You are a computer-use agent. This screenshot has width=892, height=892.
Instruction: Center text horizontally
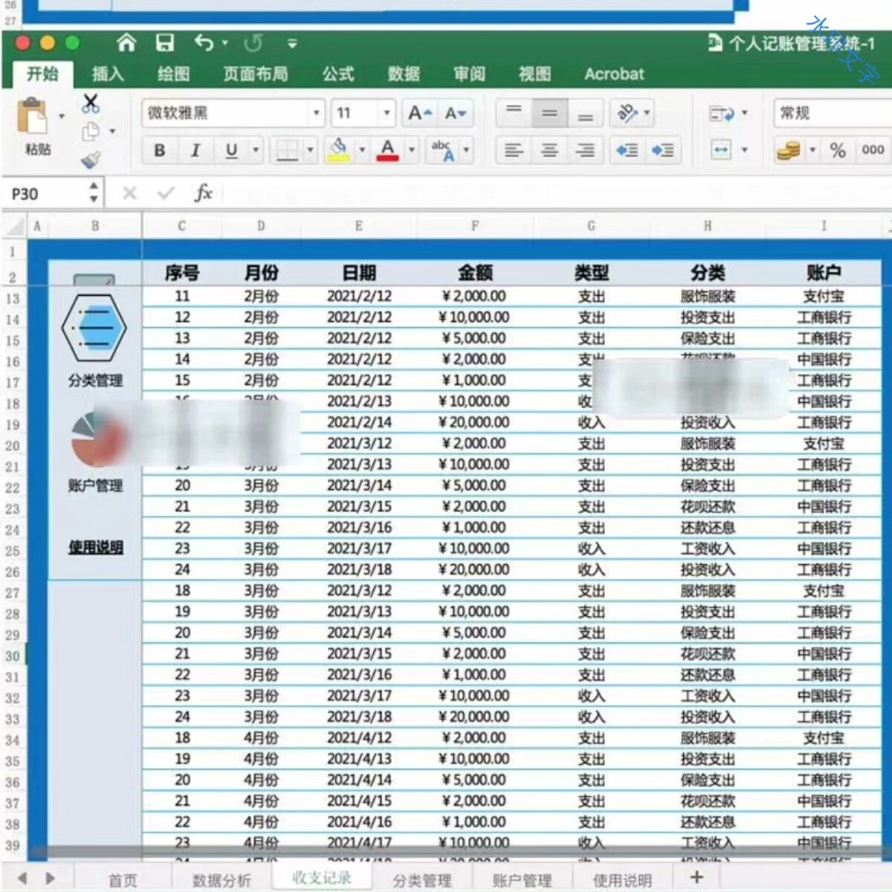pos(549,151)
